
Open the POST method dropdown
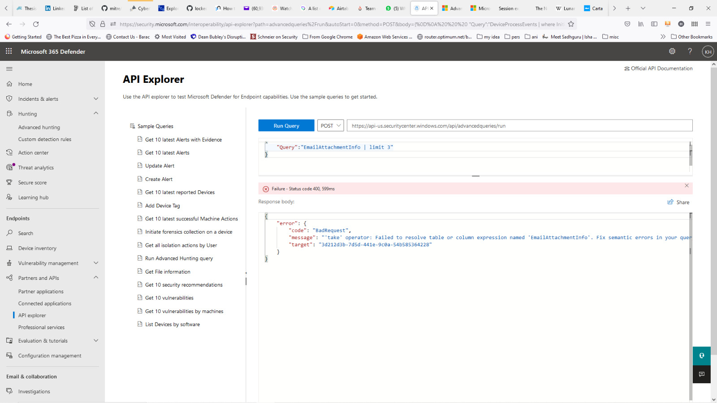click(x=330, y=126)
